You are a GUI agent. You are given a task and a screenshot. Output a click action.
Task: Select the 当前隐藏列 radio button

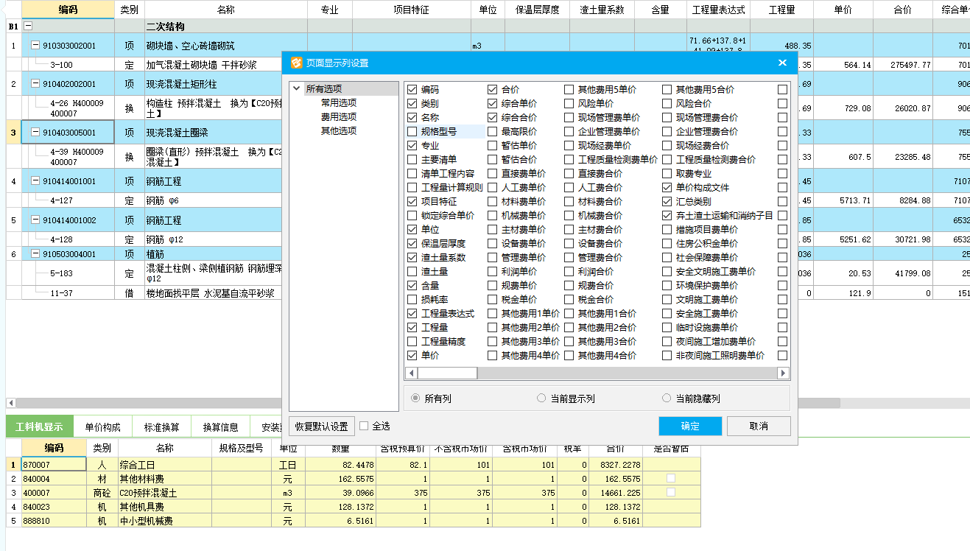(x=667, y=399)
